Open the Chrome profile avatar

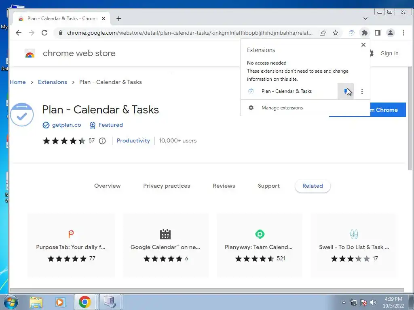pyautogui.click(x=391, y=33)
